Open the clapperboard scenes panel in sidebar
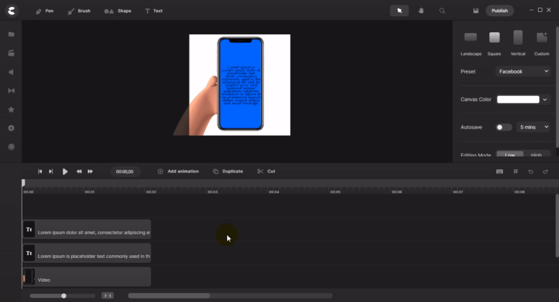The height and width of the screenshot is (302, 559). coord(11,53)
